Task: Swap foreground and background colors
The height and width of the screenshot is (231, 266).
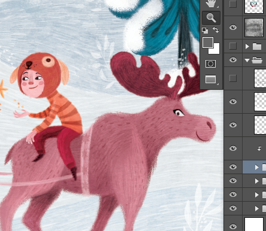Action: click(216, 30)
